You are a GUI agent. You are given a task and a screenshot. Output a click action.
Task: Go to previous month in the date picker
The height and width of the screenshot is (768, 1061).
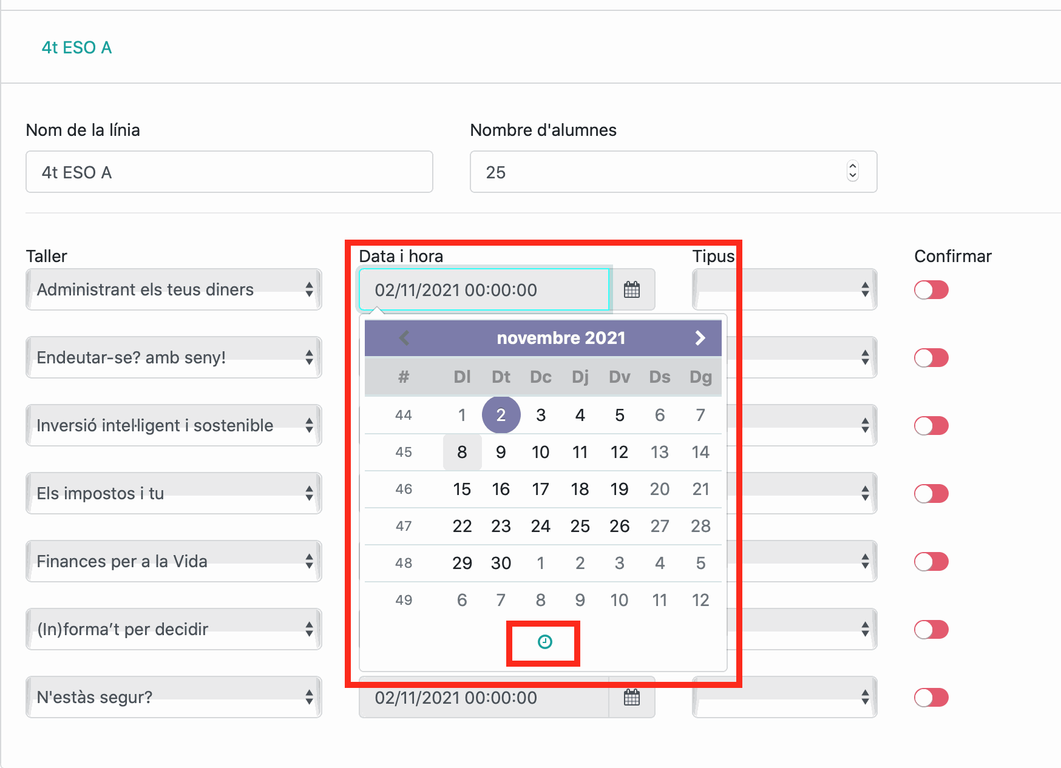click(404, 338)
